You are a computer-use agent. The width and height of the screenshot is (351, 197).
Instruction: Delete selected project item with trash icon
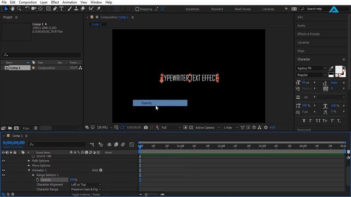point(36,128)
